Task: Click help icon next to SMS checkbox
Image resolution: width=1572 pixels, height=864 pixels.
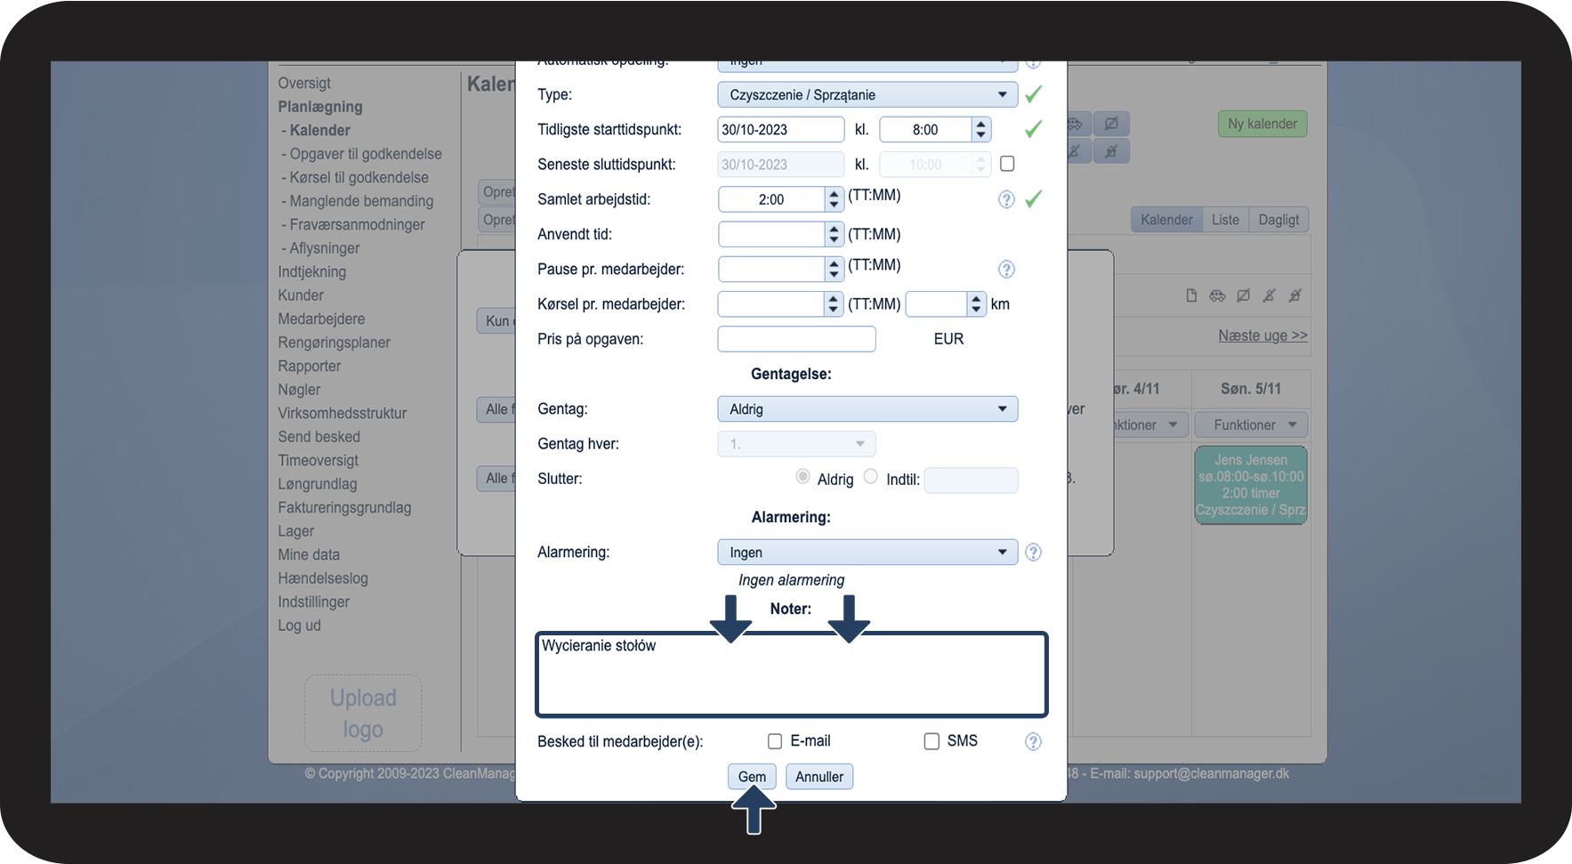Action: pos(1033,741)
